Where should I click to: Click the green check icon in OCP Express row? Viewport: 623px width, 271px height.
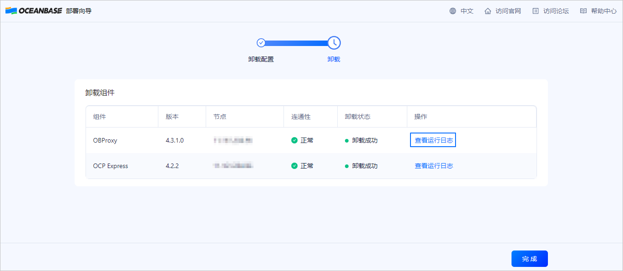(294, 166)
